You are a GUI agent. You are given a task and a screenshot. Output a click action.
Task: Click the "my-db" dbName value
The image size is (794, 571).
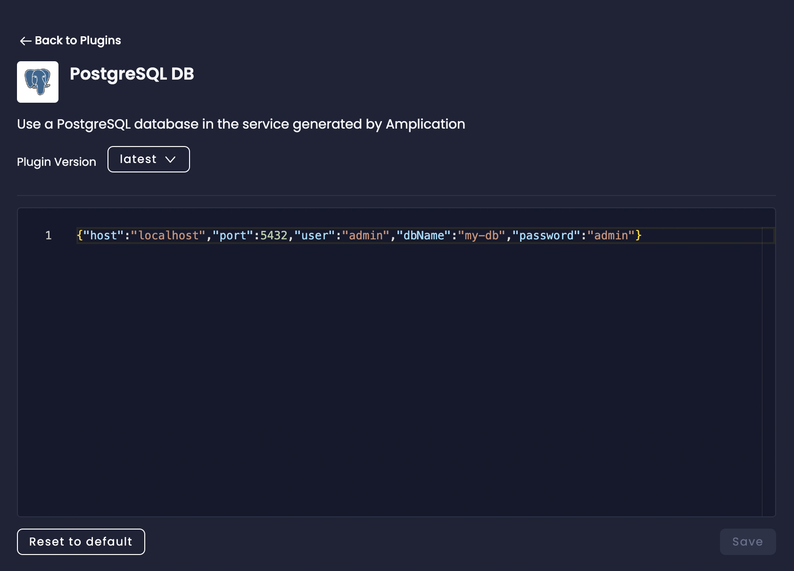click(x=481, y=236)
